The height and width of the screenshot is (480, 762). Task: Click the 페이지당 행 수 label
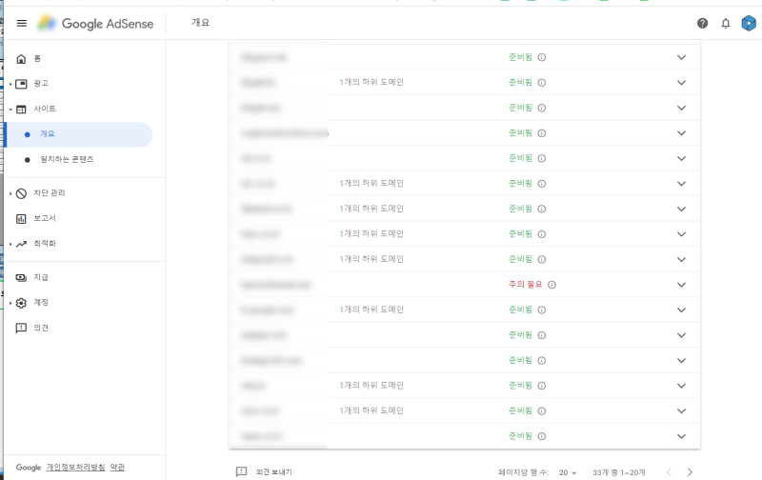[523, 472]
